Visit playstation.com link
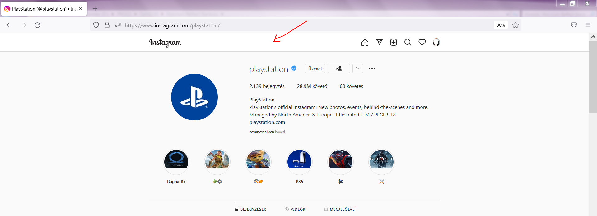 point(267,122)
